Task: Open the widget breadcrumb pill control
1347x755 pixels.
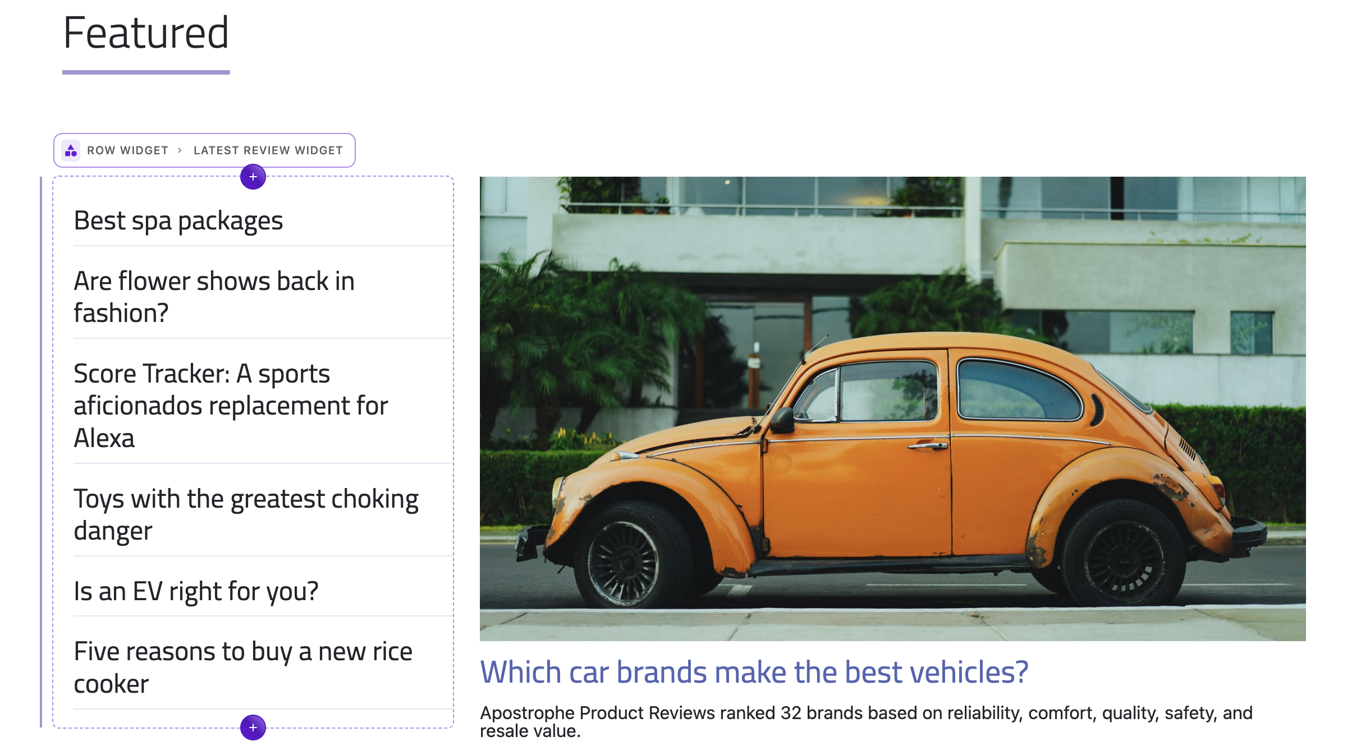Action: point(204,150)
